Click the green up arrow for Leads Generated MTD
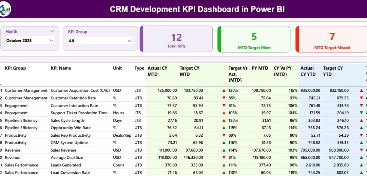This screenshot has height=195, width=367. [x=224, y=165]
